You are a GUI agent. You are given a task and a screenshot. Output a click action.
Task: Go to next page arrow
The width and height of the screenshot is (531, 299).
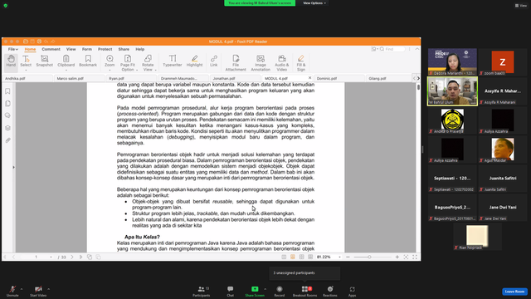point(72,257)
